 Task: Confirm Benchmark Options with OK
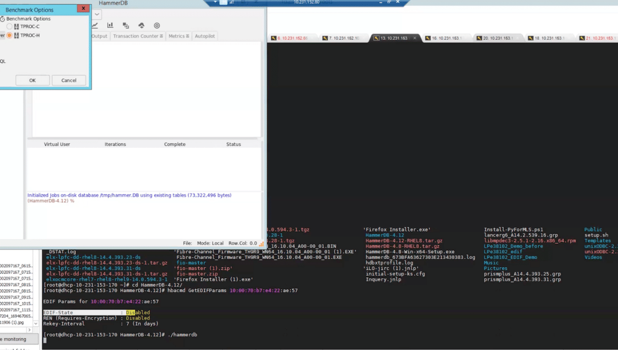32,80
